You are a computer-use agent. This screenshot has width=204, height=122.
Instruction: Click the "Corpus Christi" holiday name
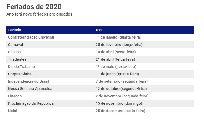(21, 74)
